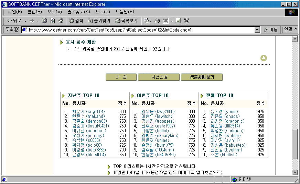
Task: Click the 이 전 button
Action: [121, 77]
